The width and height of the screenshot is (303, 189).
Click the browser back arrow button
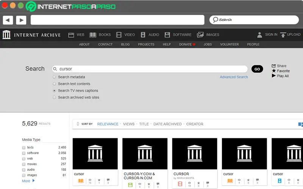point(8,20)
